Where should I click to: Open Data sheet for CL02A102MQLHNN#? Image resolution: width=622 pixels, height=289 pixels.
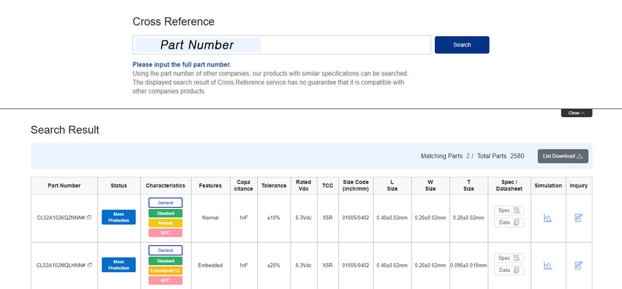click(509, 270)
